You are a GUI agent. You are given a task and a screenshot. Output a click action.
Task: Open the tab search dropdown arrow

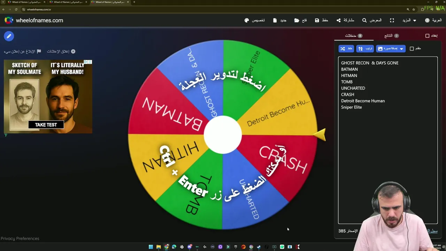coord(3,2)
